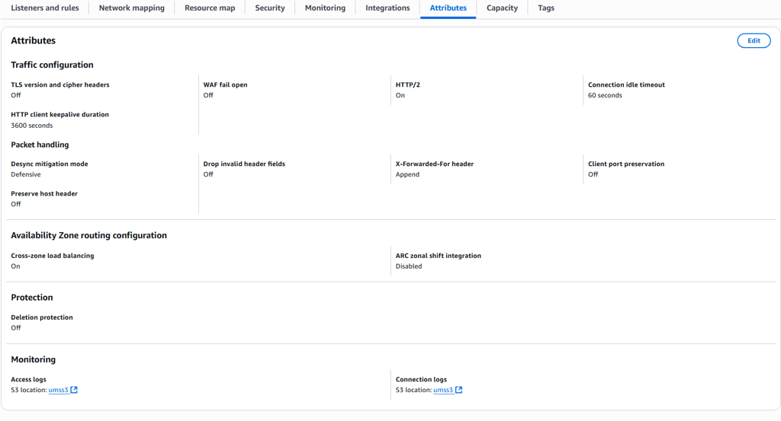
Task: Select the Security tab
Action: pos(270,8)
